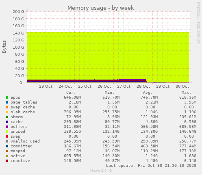Click the Memory usage - by week title
Viewport: 202px width, 175px height.
(x=101, y=8)
